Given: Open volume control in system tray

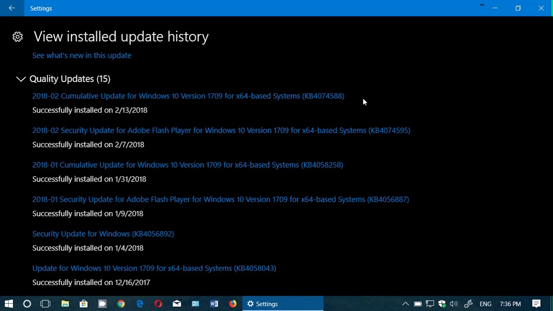Looking at the screenshot, I should (453, 304).
